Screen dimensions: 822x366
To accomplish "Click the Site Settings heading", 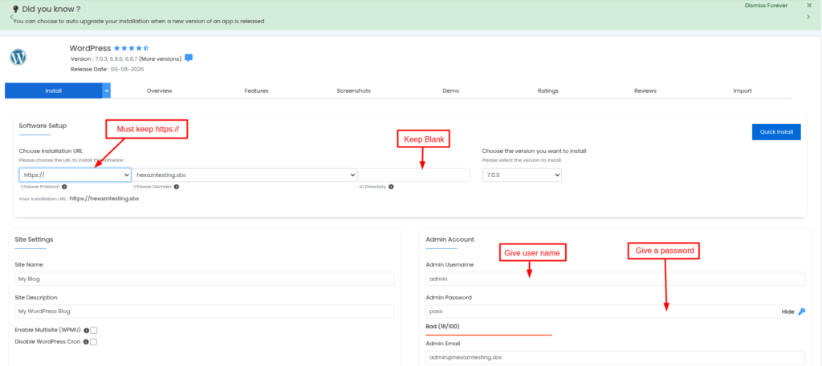I will pyautogui.click(x=34, y=239).
